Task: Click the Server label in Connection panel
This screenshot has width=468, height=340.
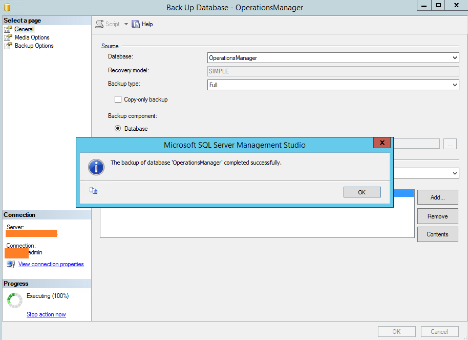Action: [15, 227]
